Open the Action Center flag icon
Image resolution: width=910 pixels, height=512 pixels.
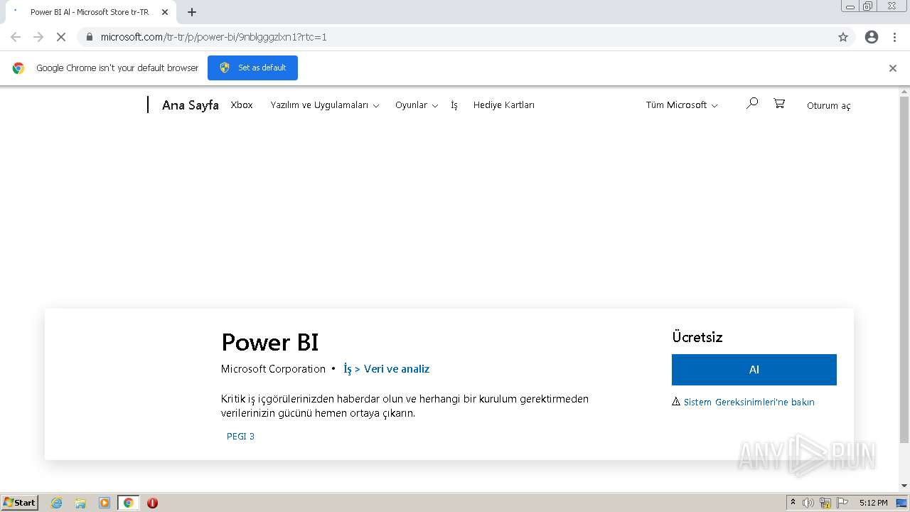pyautogui.click(x=842, y=503)
